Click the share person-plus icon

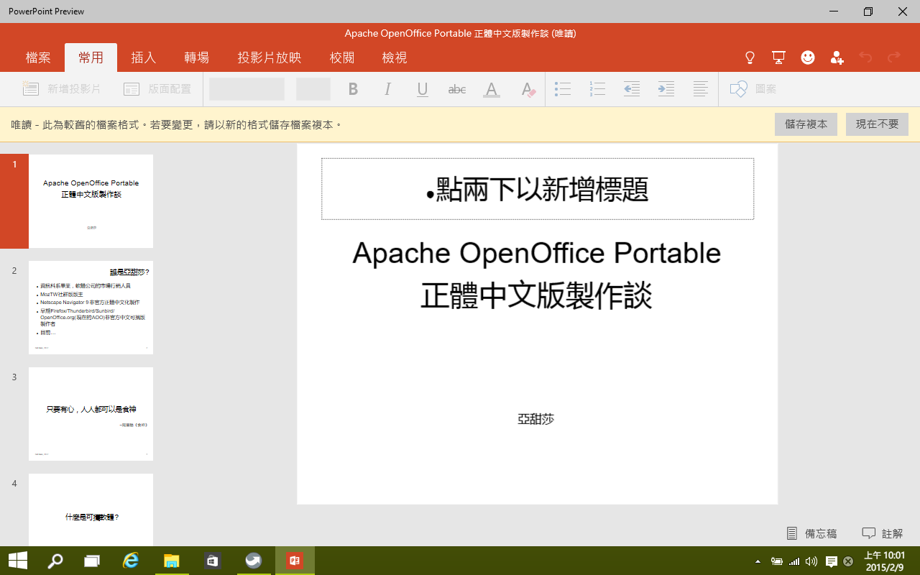(x=837, y=57)
